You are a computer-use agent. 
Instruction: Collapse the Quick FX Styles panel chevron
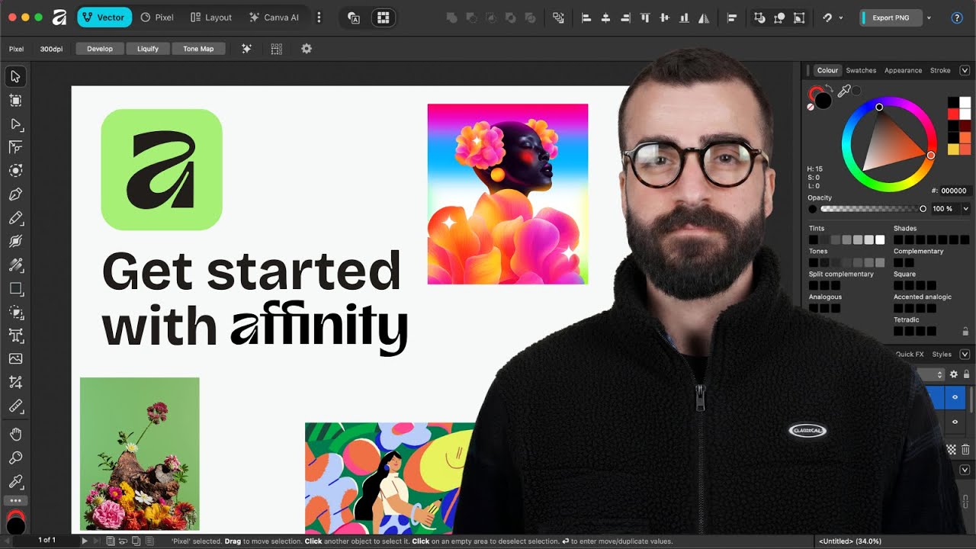(965, 355)
